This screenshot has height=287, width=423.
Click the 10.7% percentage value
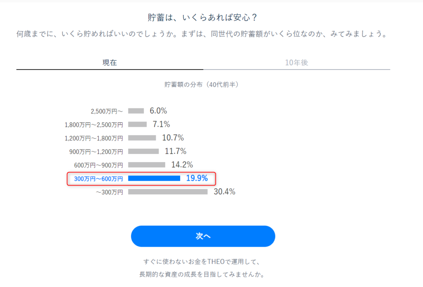(x=173, y=138)
